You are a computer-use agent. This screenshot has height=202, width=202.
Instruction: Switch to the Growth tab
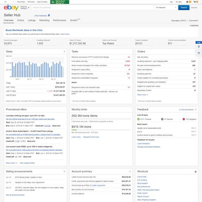pos(73,20)
